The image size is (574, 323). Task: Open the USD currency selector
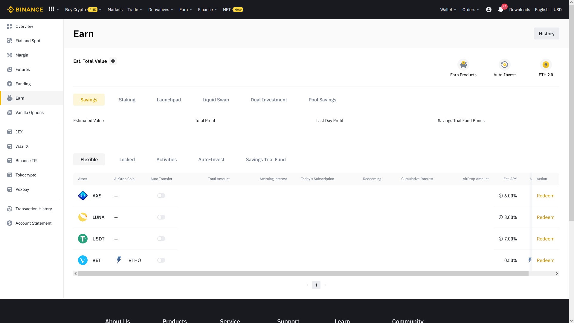[x=558, y=10]
